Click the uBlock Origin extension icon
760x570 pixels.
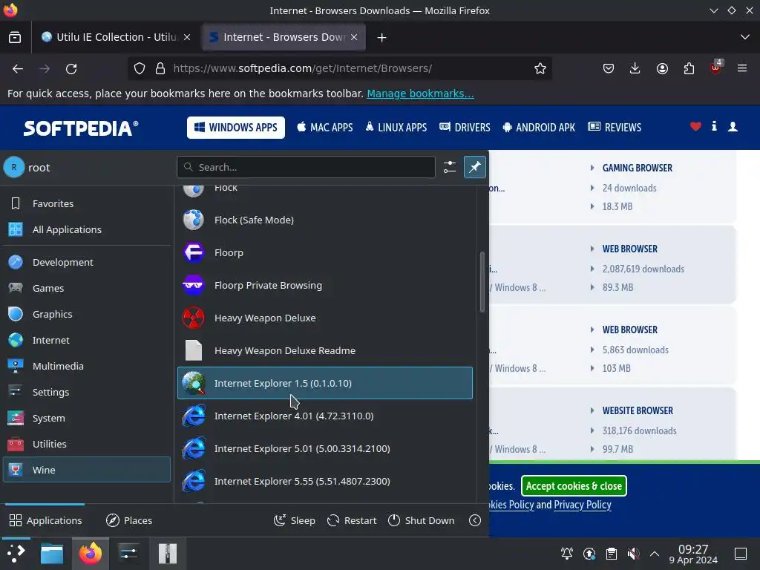pos(716,68)
